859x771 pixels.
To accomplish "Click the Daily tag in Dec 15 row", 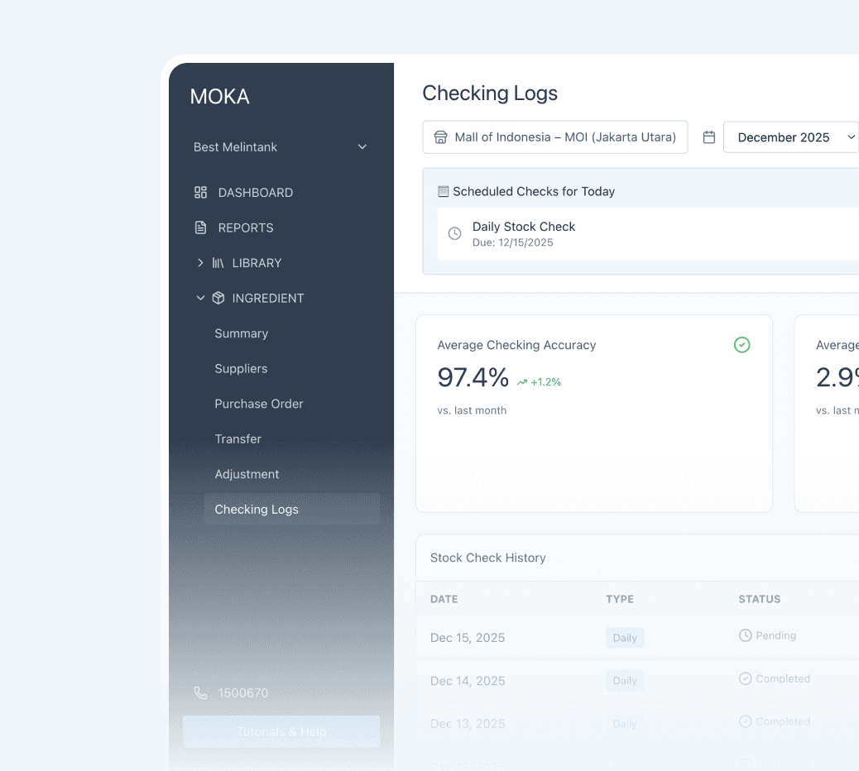I will pos(625,638).
